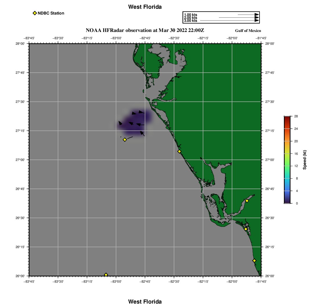Click the West Florida caption at bottom
The image size is (319, 305).
[x=145, y=302]
